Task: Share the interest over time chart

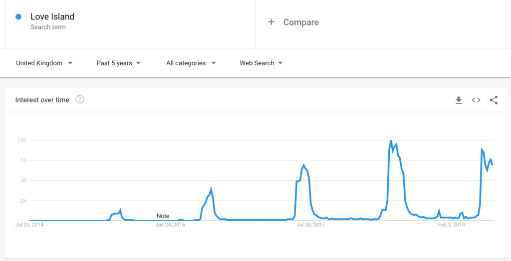Action: 494,100
